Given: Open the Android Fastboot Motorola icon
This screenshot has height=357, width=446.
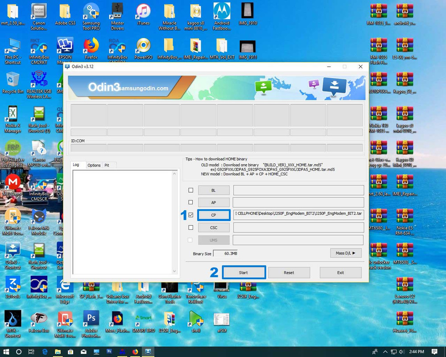Looking at the screenshot, I should click(x=222, y=17).
